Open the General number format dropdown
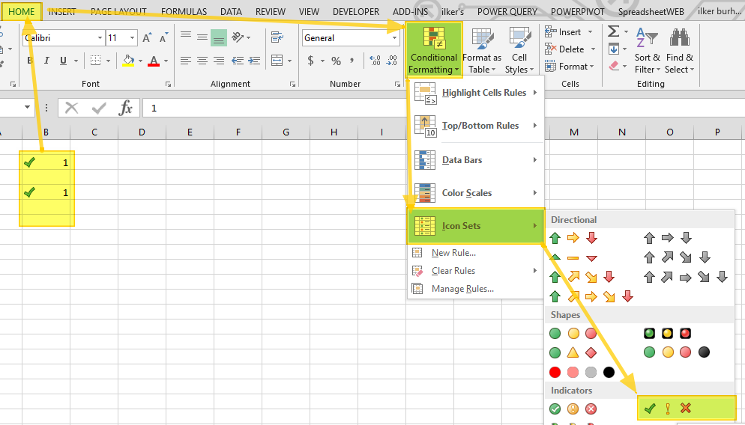Image resolution: width=745 pixels, height=425 pixels. tap(394, 38)
